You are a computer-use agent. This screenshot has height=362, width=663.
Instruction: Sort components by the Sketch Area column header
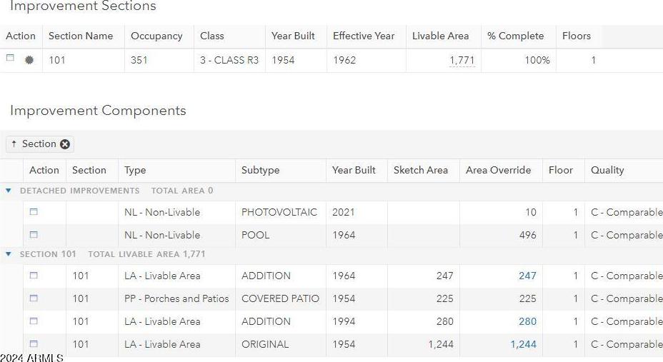[x=421, y=170]
